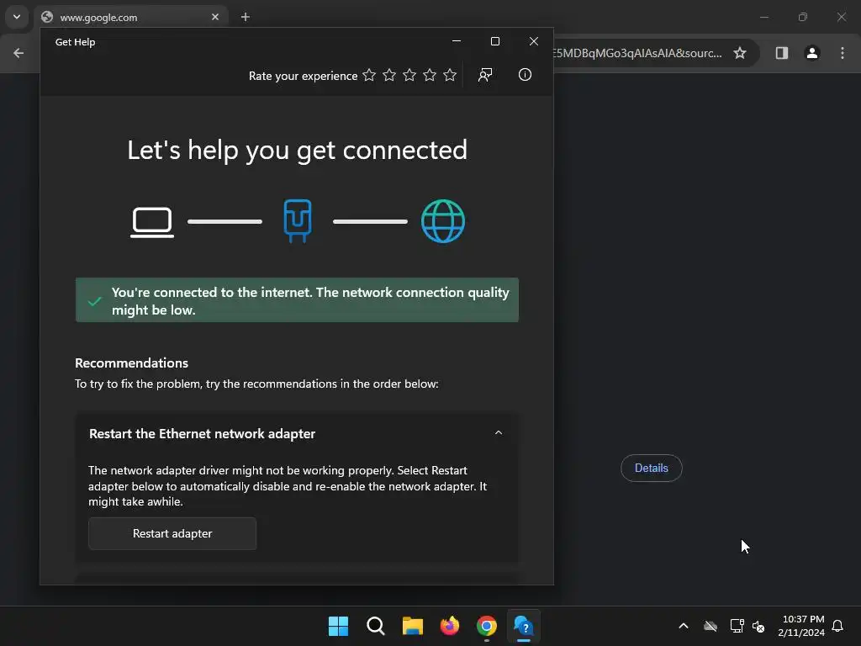Click the Details button in Chrome
The width and height of the screenshot is (861, 646).
coord(652,468)
